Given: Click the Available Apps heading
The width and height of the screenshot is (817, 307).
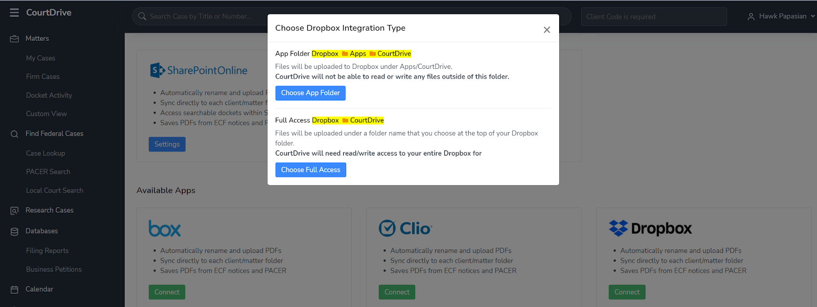Looking at the screenshot, I should 166,190.
